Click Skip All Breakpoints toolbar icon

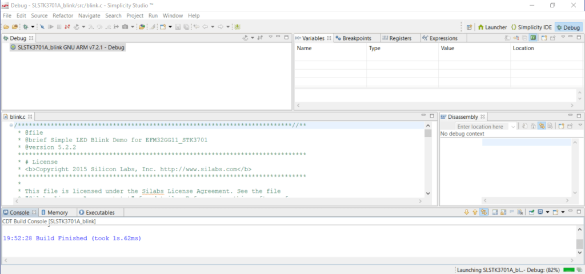click(42, 27)
